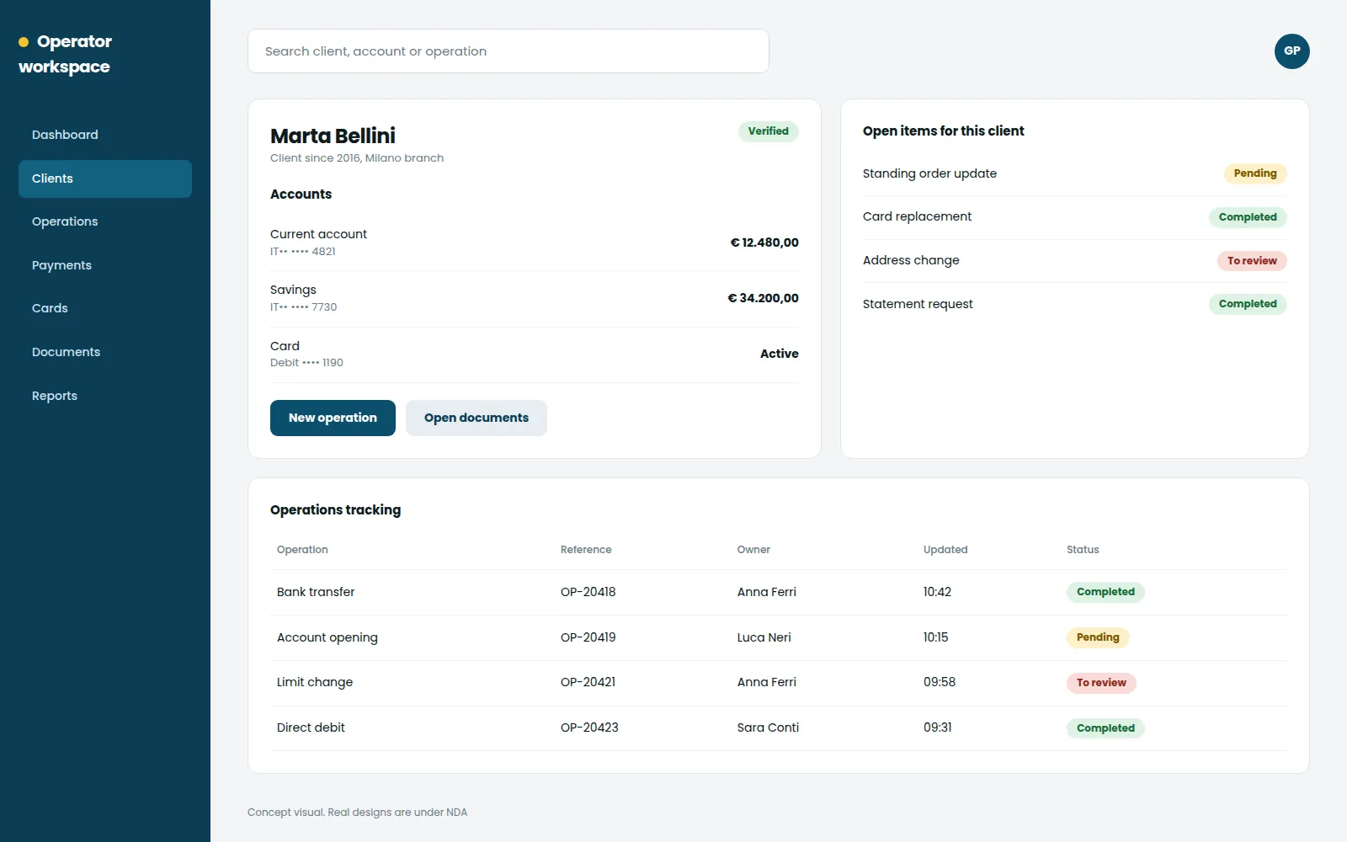Image resolution: width=1347 pixels, height=842 pixels.
Task: Start a New operation
Action: 333,418
